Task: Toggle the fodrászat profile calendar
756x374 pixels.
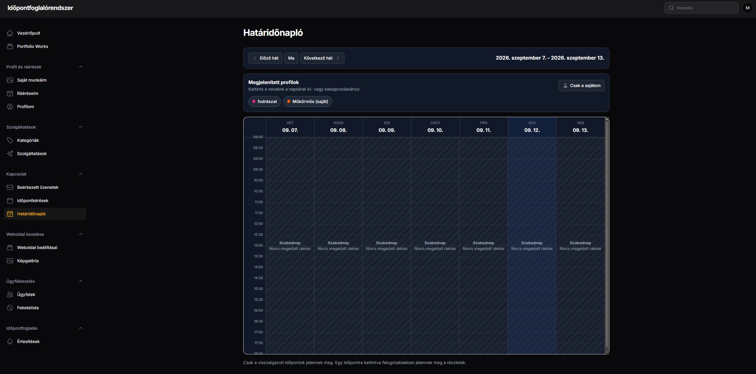Action: pos(264,101)
